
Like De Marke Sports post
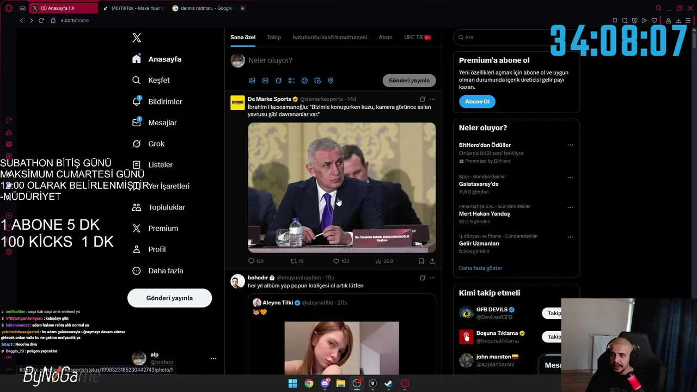pyautogui.click(x=341, y=261)
